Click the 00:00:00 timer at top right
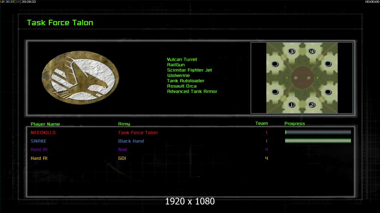 click(372, 2)
